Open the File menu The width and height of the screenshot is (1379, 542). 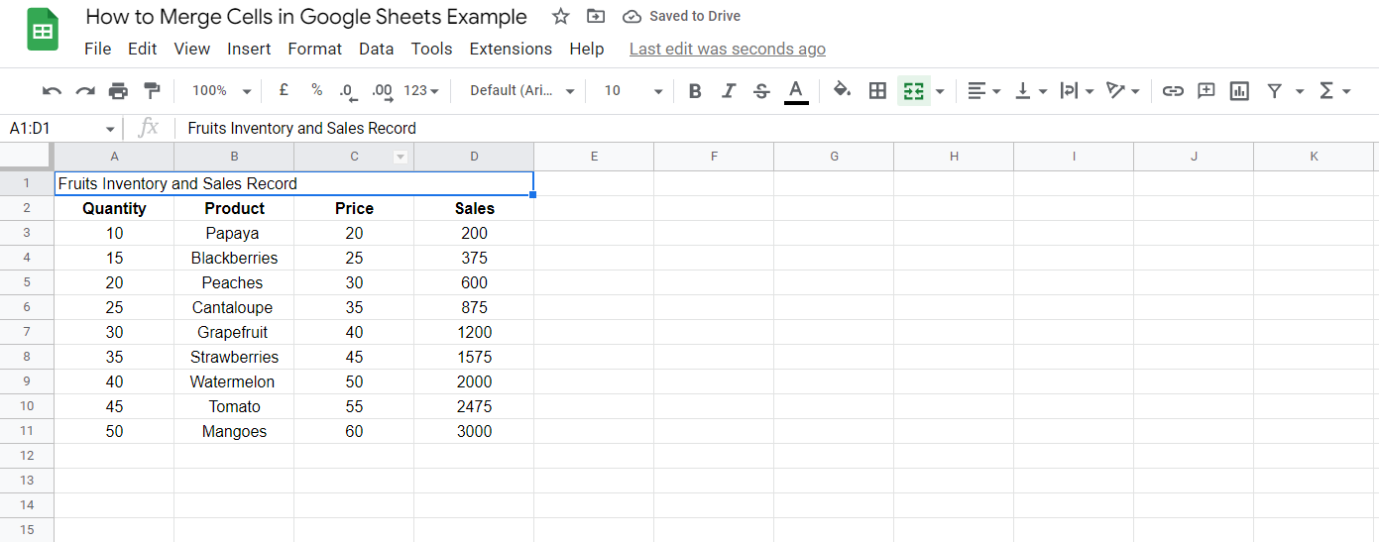(98, 49)
